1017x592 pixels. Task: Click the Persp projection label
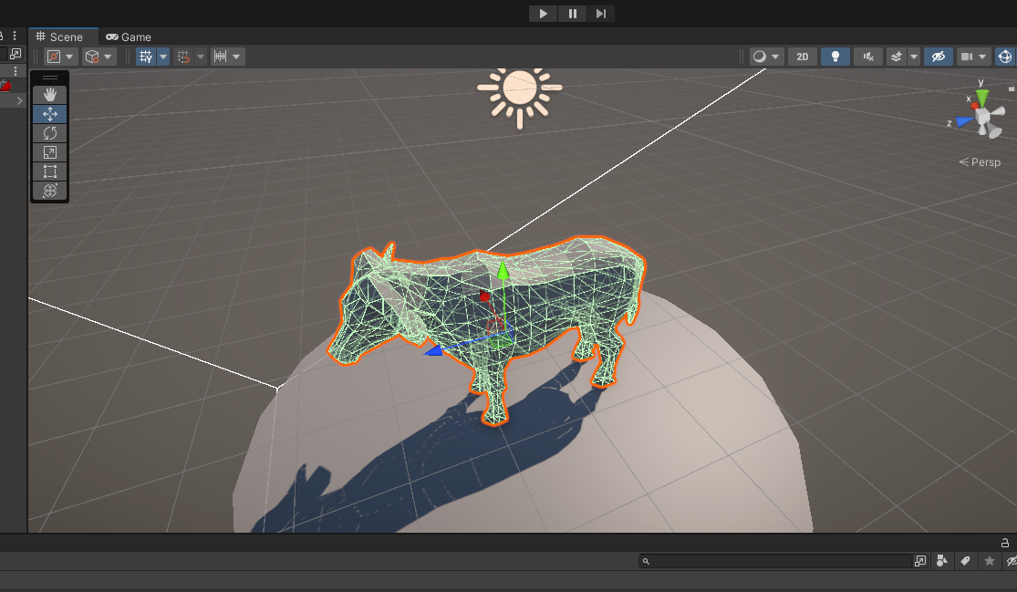click(x=981, y=162)
